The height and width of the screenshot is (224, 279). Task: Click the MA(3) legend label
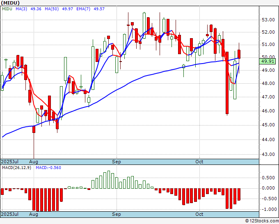pyautogui.click(x=21, y=9)
